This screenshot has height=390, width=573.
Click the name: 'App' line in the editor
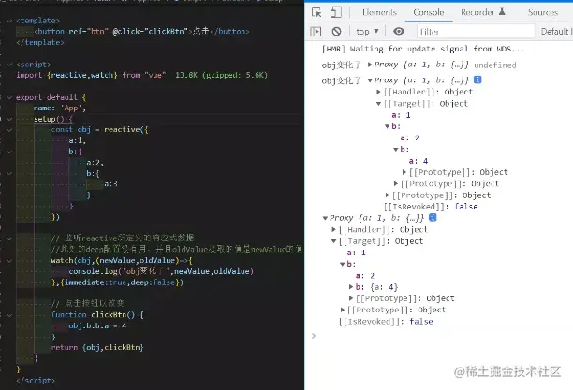[x=60, y=108]
